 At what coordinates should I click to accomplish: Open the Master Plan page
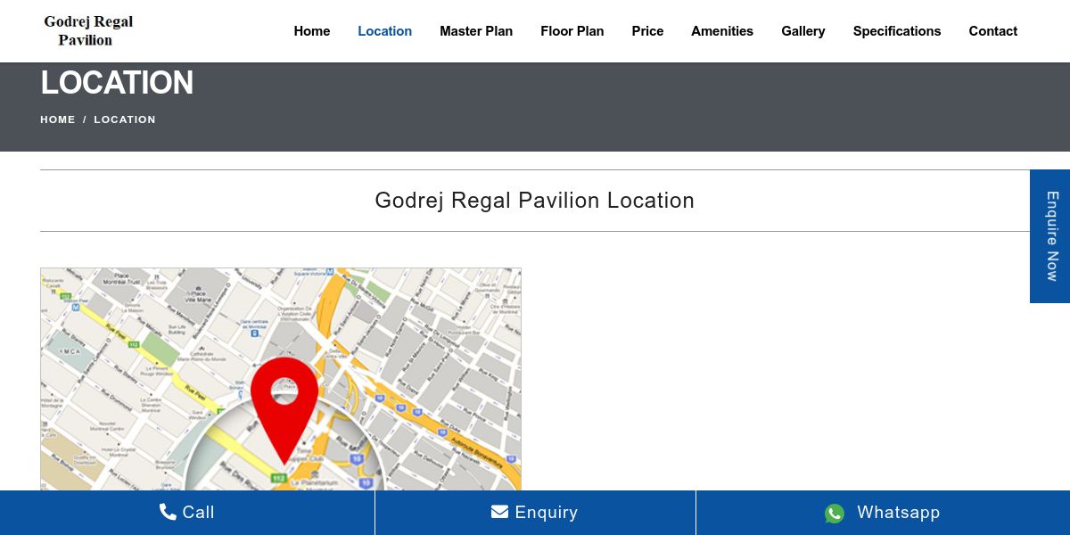476,31
